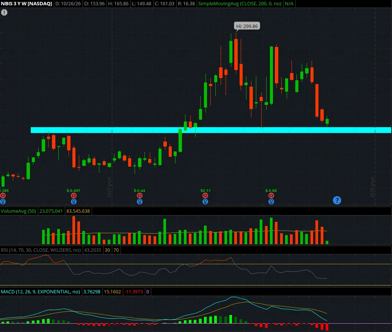Click the MACD signal 15.1602 value
This screenshot has height=332, width=392.
112,292
